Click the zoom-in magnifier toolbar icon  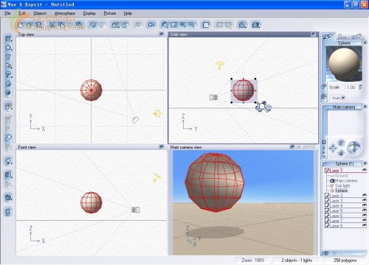coord(182,25)
